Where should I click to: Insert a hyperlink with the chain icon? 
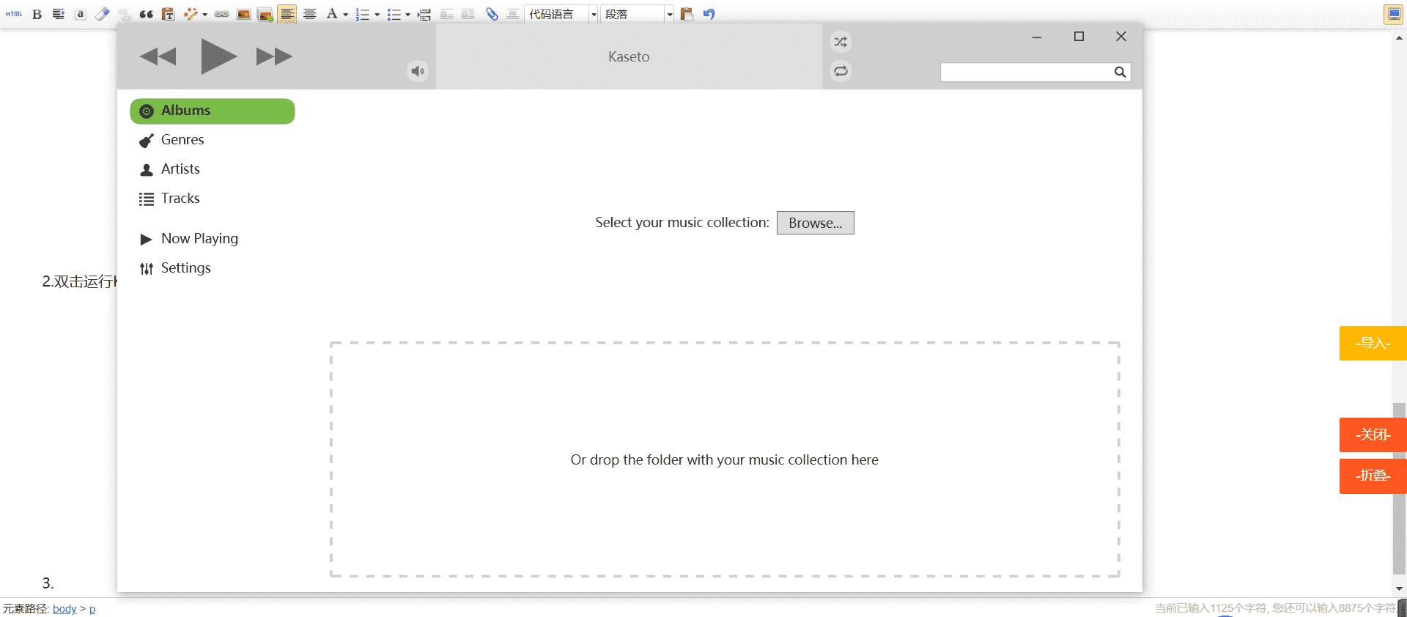pyautogui.click(x=221, y=14)
